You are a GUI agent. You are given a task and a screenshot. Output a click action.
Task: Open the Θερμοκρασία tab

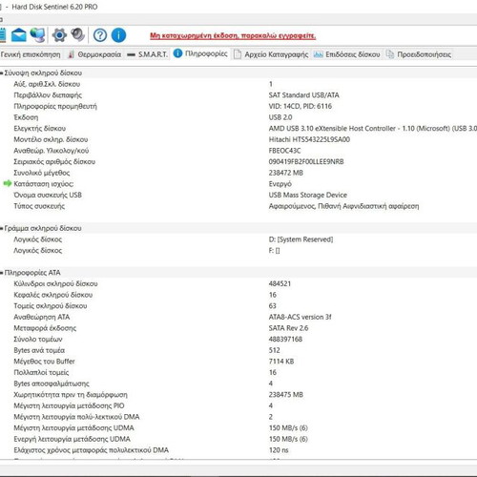(x=99, y=54)
